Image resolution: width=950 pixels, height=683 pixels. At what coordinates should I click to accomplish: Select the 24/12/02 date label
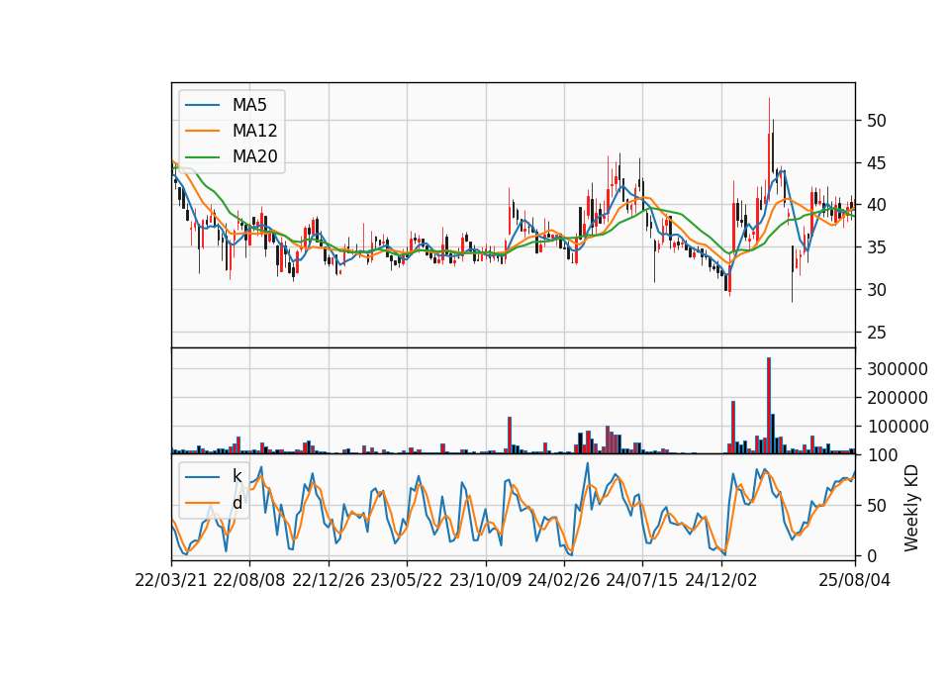[721, 580]
